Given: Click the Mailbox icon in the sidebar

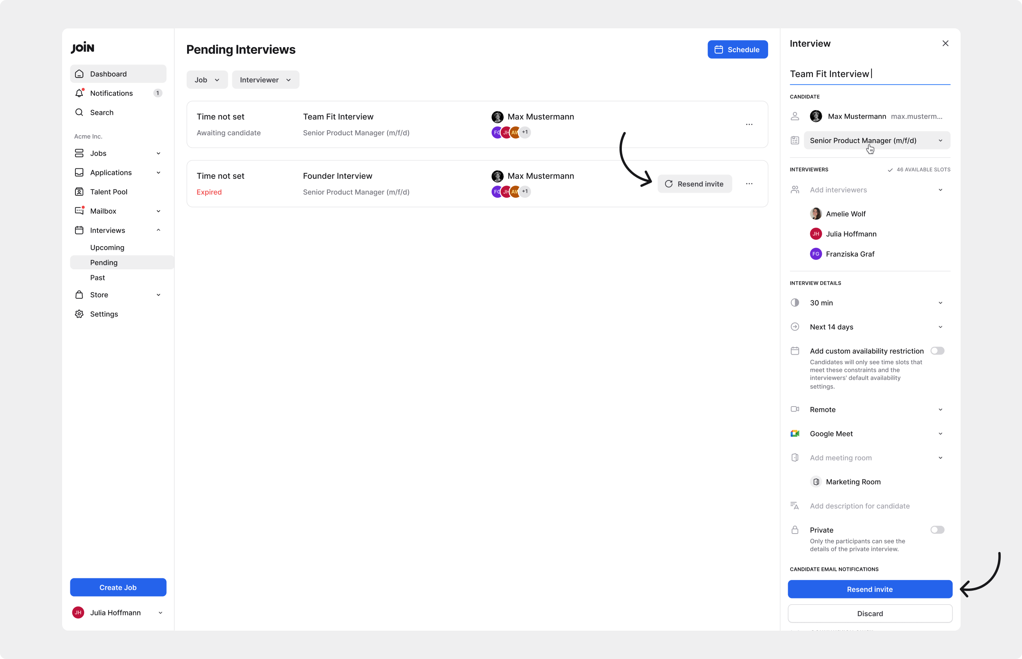Looking at the screenshot, I should (79, 211).
